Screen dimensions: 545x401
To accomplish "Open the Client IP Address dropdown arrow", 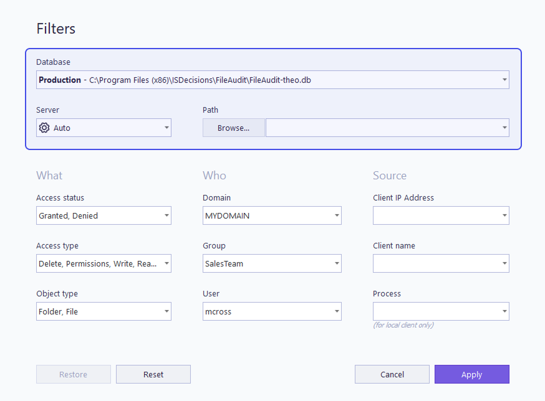I will [504, 215].
